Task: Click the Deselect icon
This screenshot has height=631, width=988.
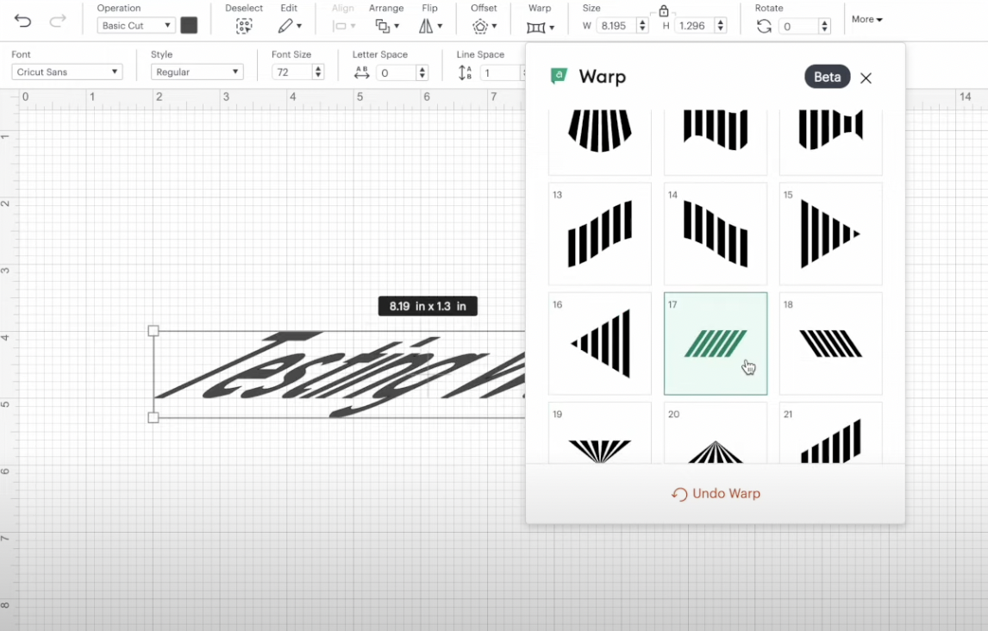Action: pyautogui.click(x=243, y=25)
